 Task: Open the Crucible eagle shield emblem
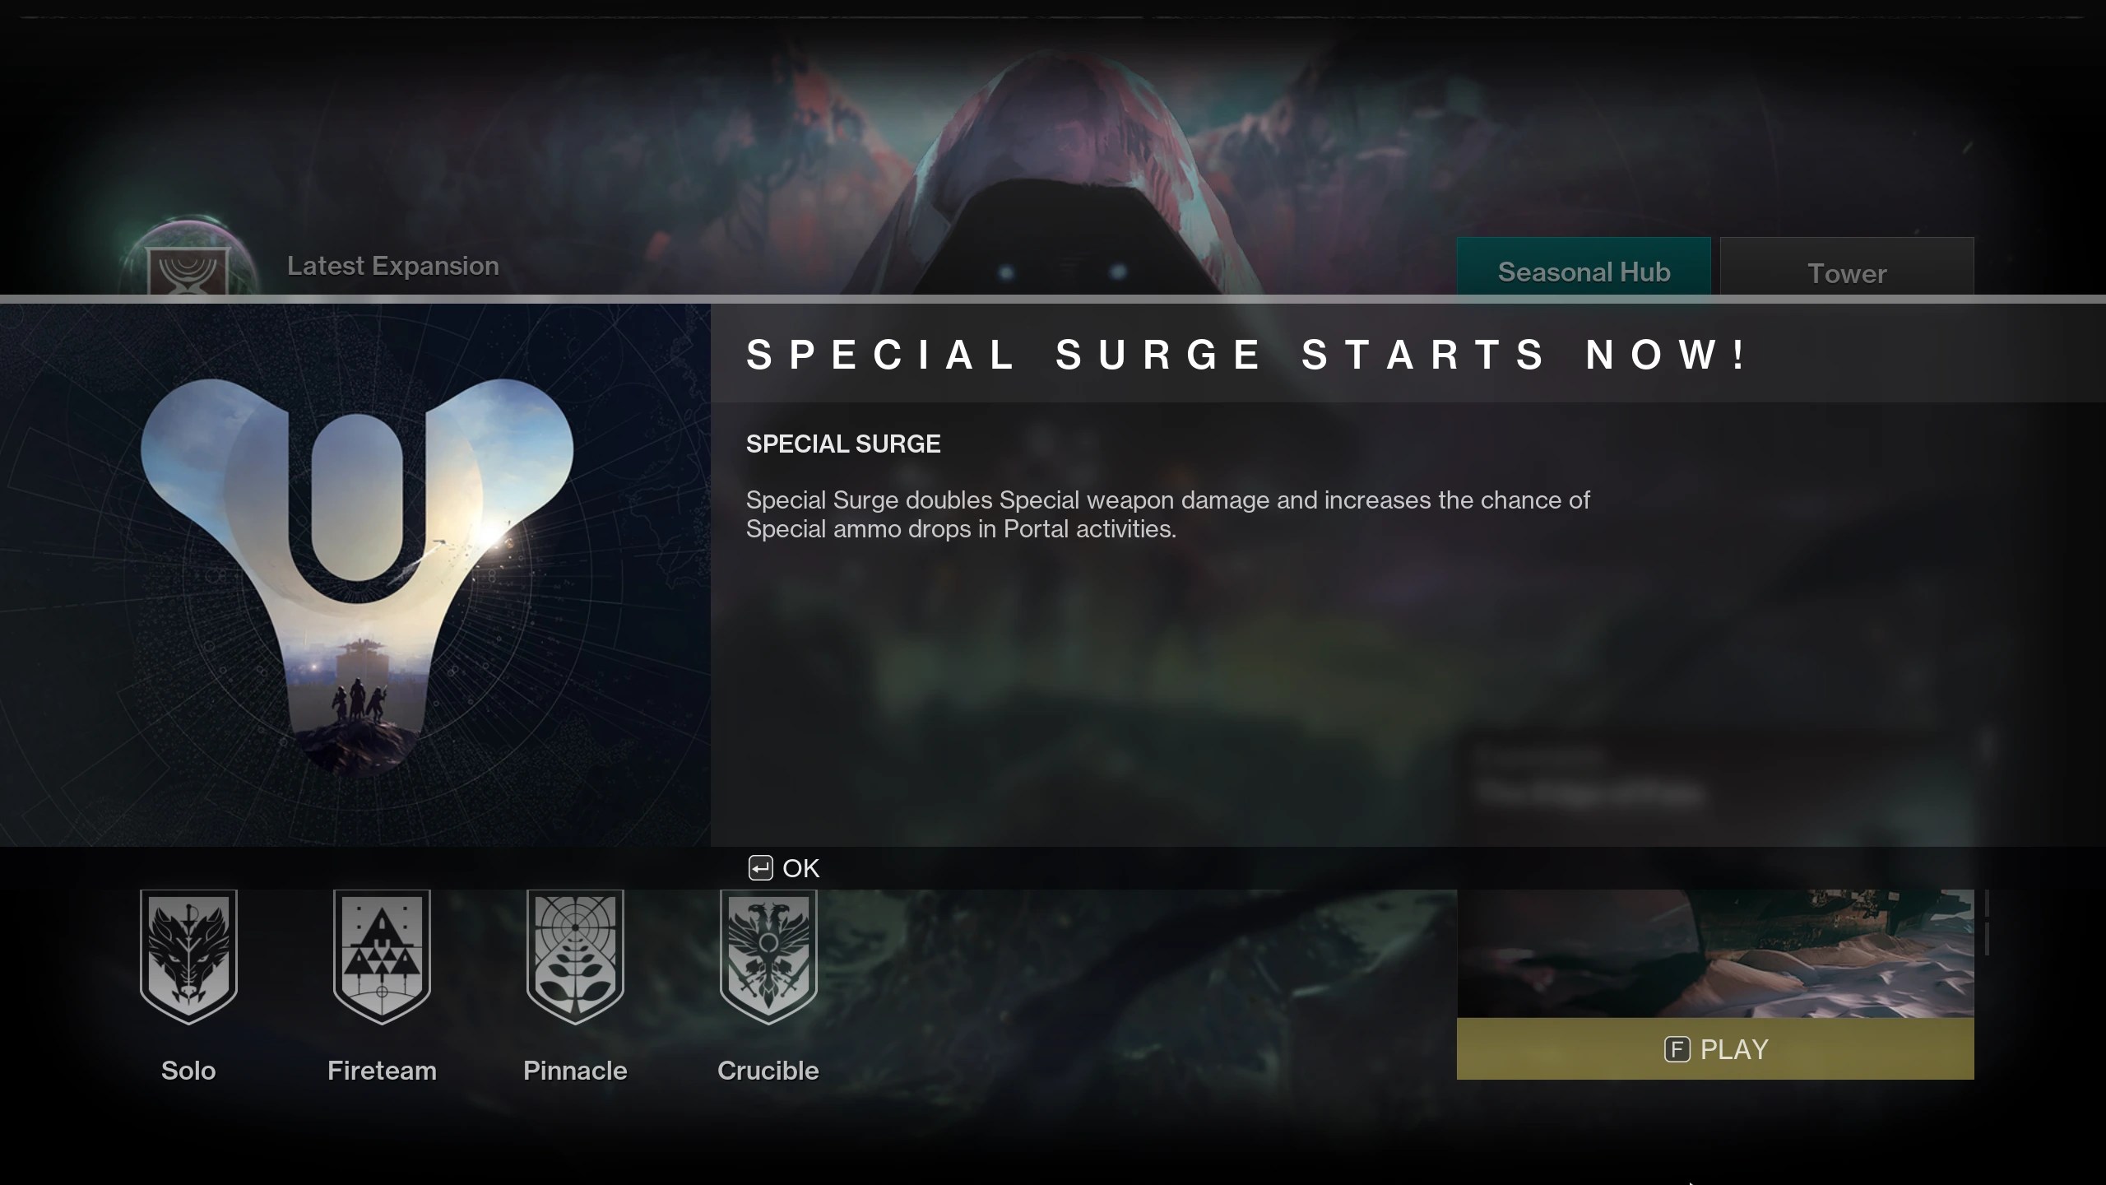pos(768,956)
